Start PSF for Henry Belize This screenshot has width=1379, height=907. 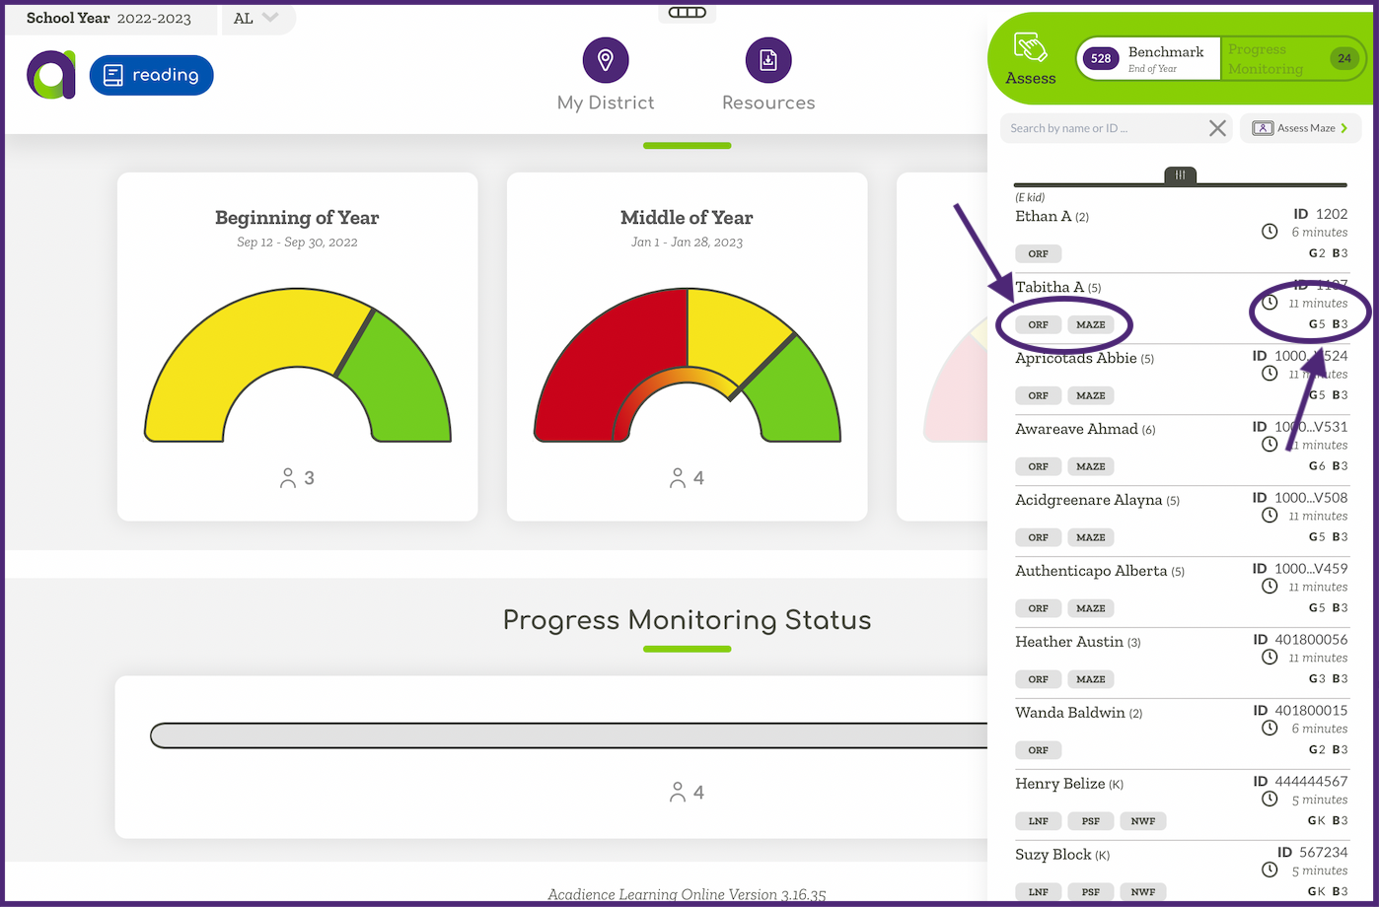1090,821
